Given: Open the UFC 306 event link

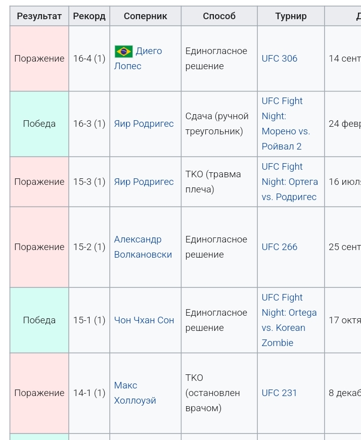Looking at the screenshot, I should coord(279,59).
